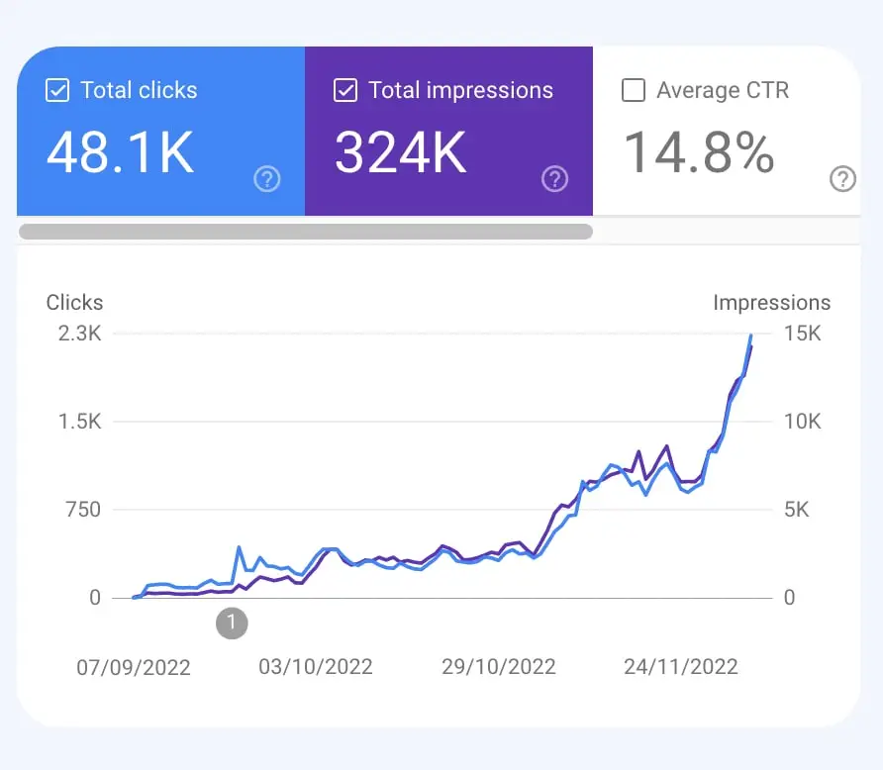Click the Average CTR empty checkbox icon
This screenshot has width=883, height=770.
(633, 90)
